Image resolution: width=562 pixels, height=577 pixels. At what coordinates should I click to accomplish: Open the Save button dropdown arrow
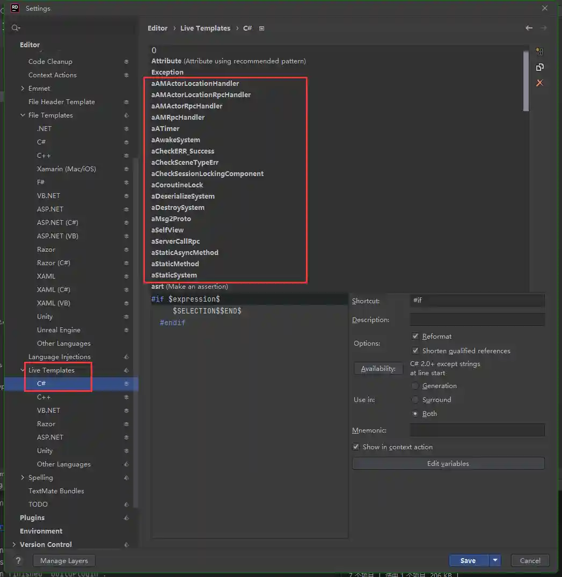495,560
